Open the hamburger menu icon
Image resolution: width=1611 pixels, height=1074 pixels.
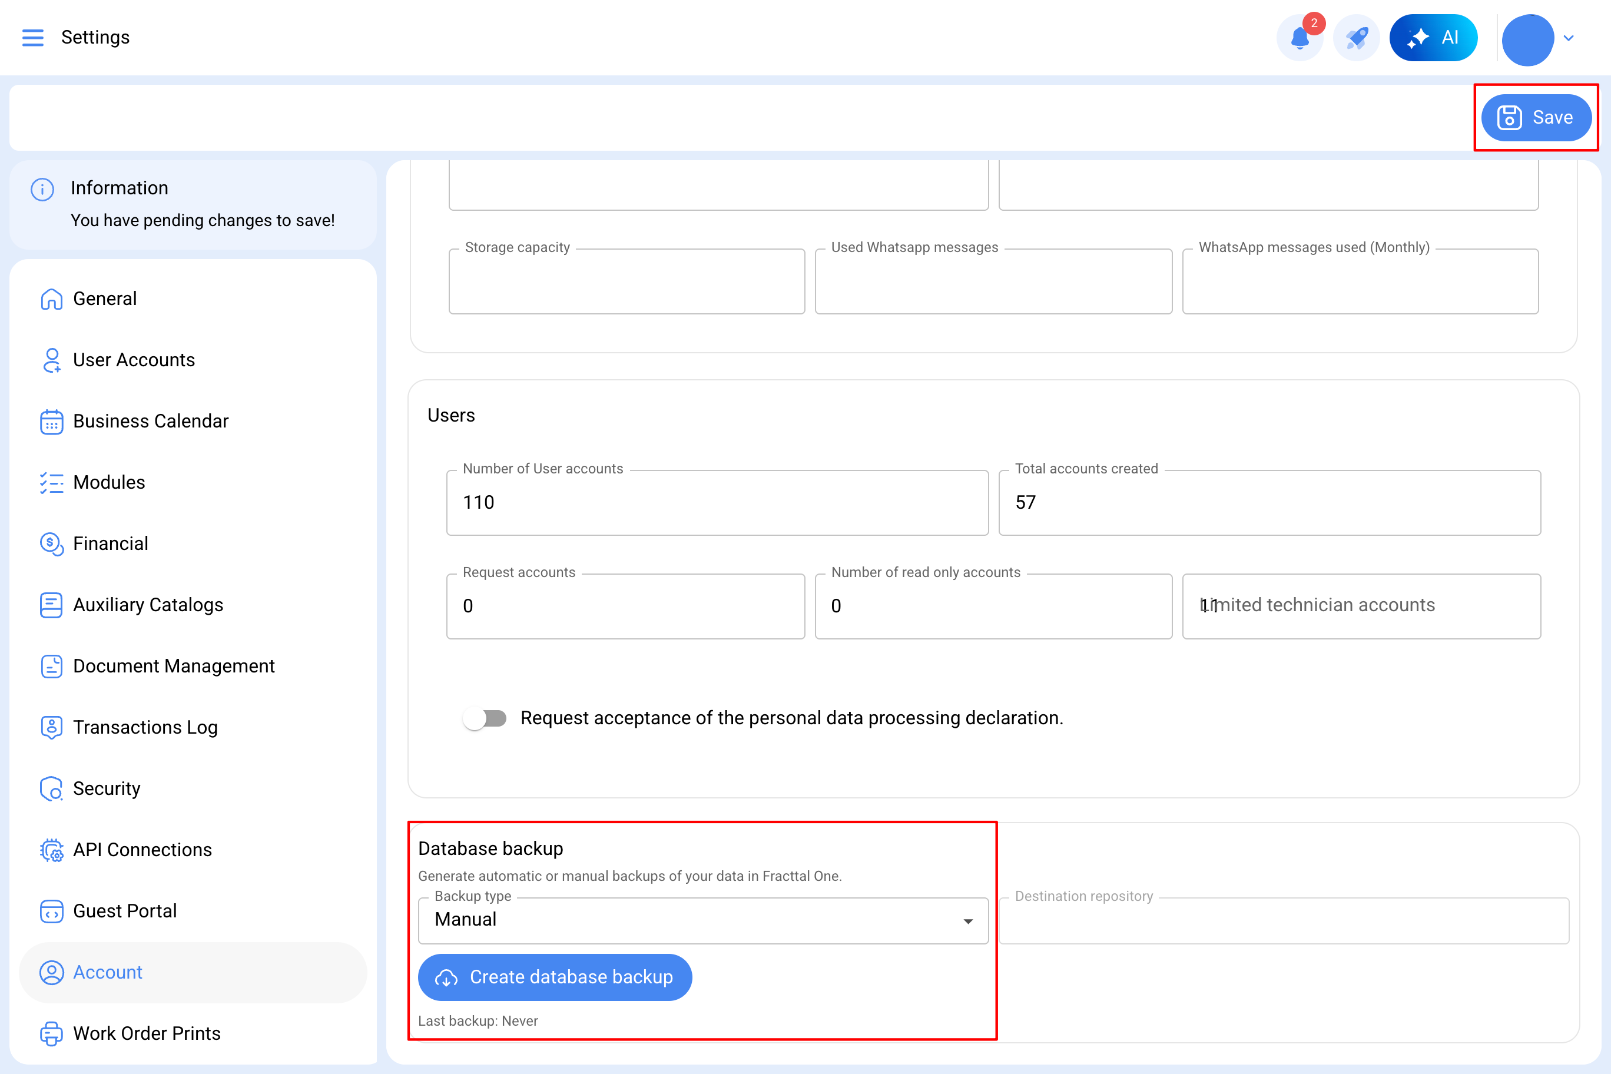tap(32, 37)
